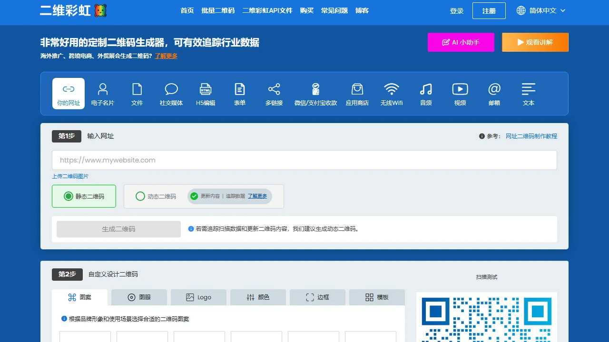Select the 社交媒体 social media icon
This screenshot has height=342, width=609.
coord(171,94)
